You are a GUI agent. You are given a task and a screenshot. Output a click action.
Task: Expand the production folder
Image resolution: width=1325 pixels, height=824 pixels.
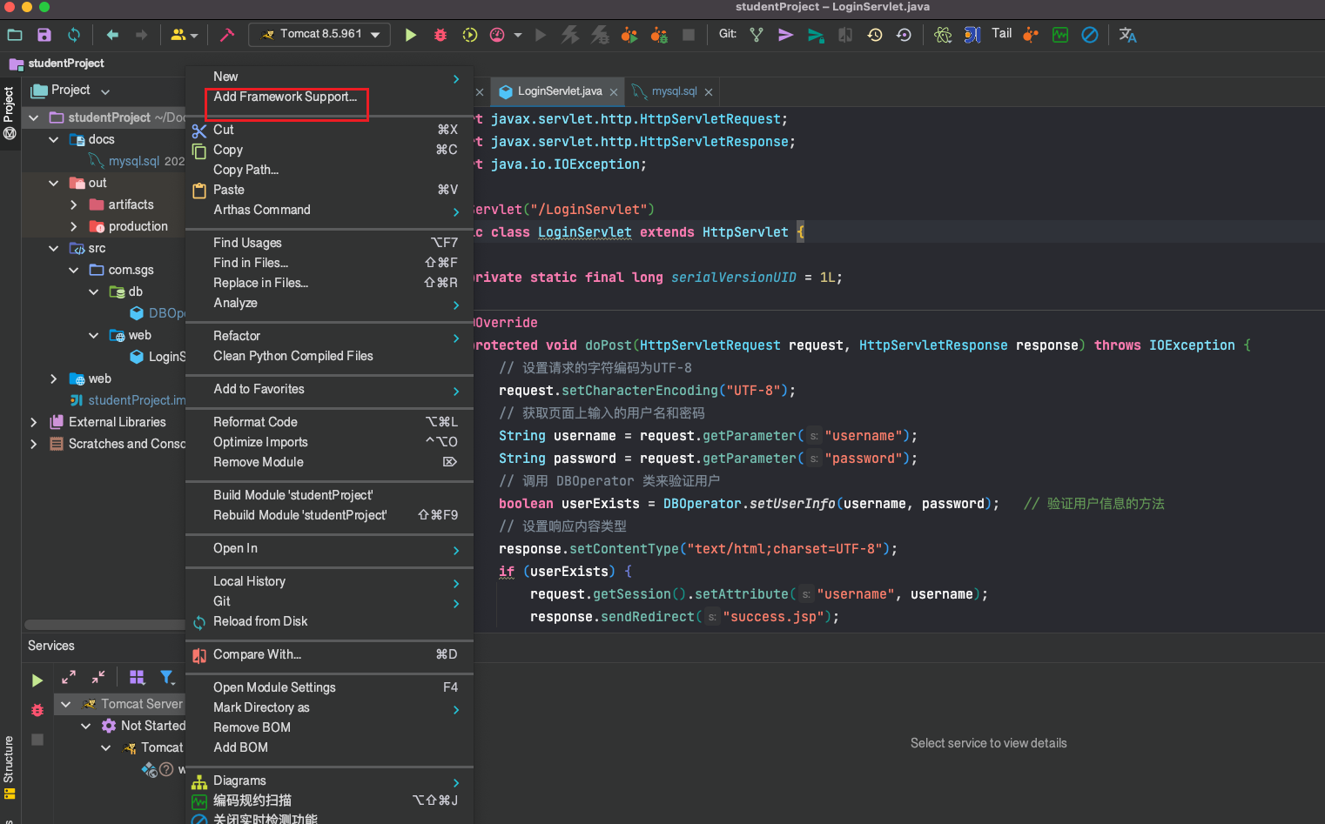(74, 226)
